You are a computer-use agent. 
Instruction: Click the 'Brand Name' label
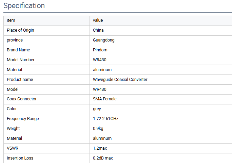18,50
